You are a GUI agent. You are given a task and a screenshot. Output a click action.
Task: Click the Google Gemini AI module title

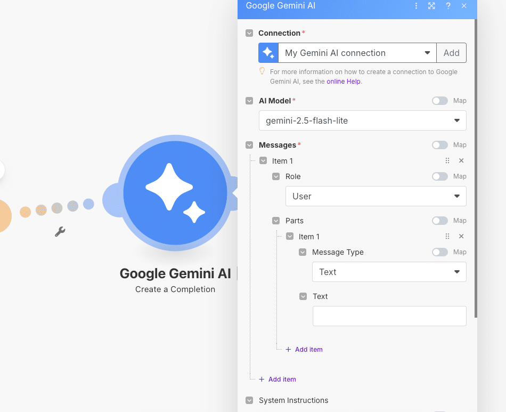click(175, 273)
